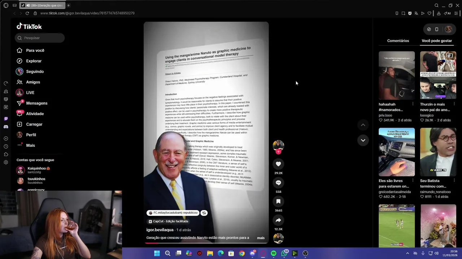Open the Para você feed
The height and width of the screenshot is (259, 462).
click(30, 50)
